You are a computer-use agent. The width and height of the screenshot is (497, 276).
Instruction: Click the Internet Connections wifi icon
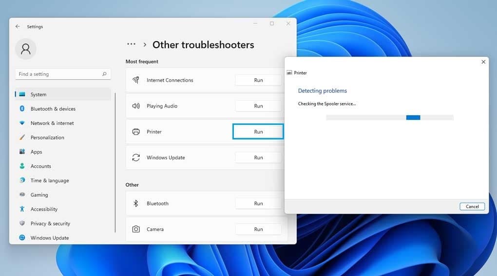[136, 80]
